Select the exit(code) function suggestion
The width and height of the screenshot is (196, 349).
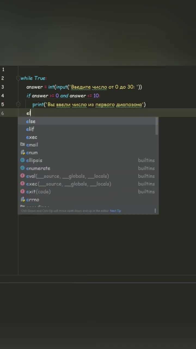(88, 192)
